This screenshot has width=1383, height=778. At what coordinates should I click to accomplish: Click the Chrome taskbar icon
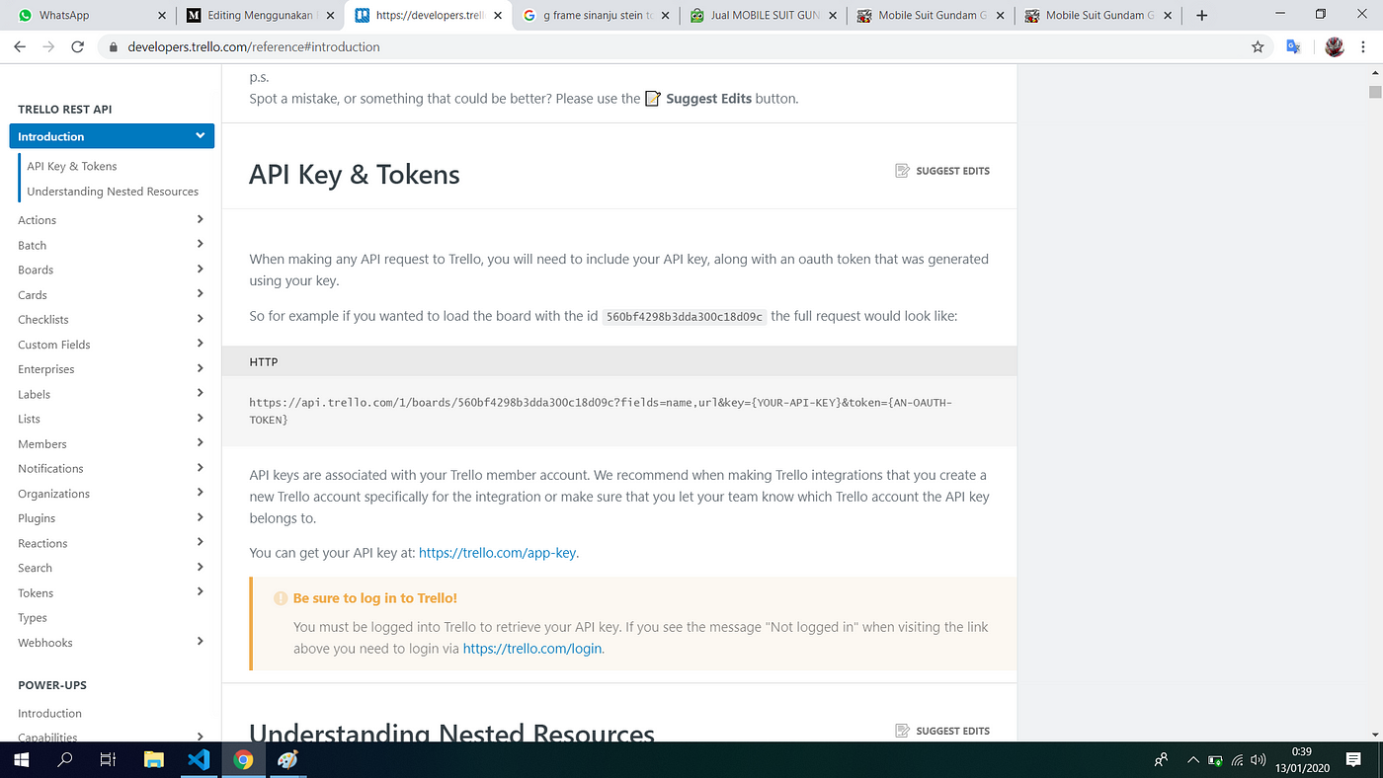[x=243, y=760]
